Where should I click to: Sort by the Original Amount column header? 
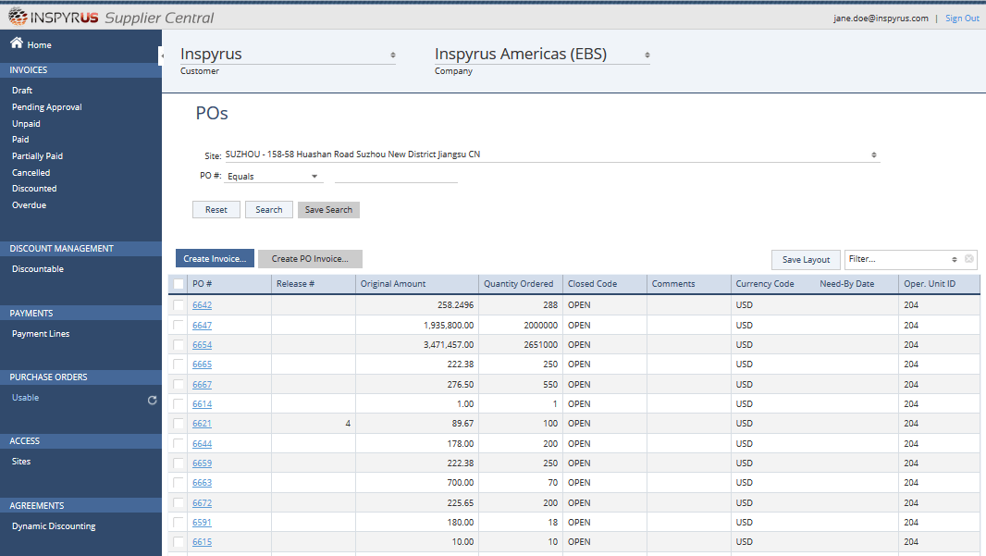[x=417, y=284]
